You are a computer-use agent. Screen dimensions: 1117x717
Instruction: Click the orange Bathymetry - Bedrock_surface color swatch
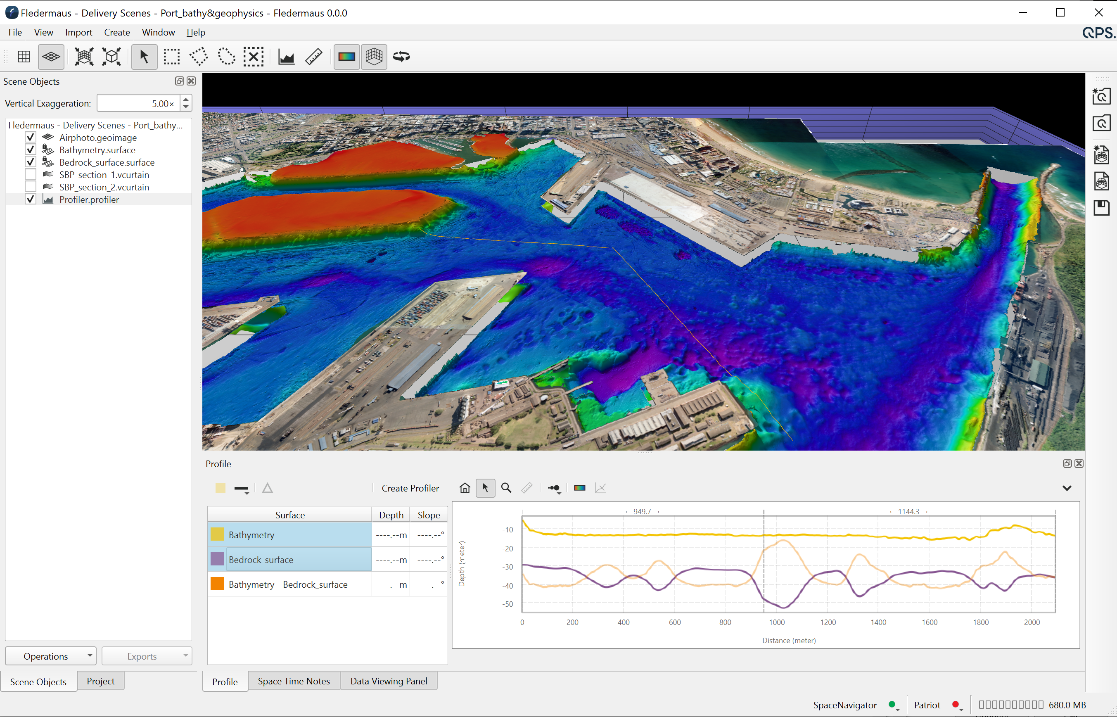217,584
